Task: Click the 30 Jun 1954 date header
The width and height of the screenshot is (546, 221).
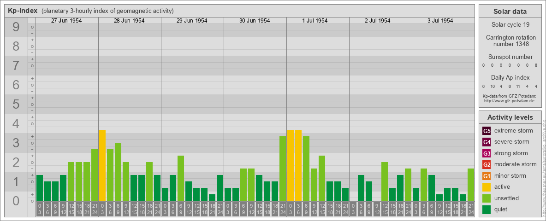Action: coord(255,21)
